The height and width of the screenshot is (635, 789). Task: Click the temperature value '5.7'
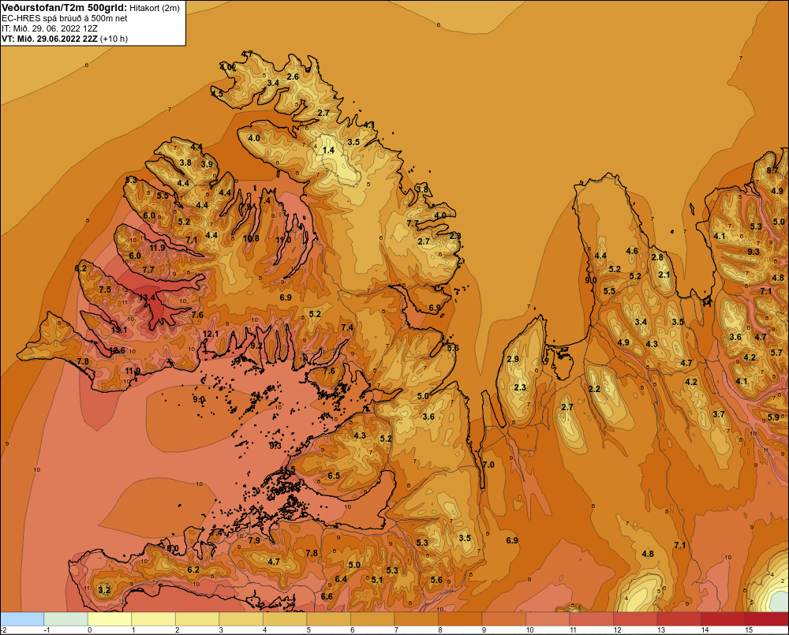click(776, 353)
